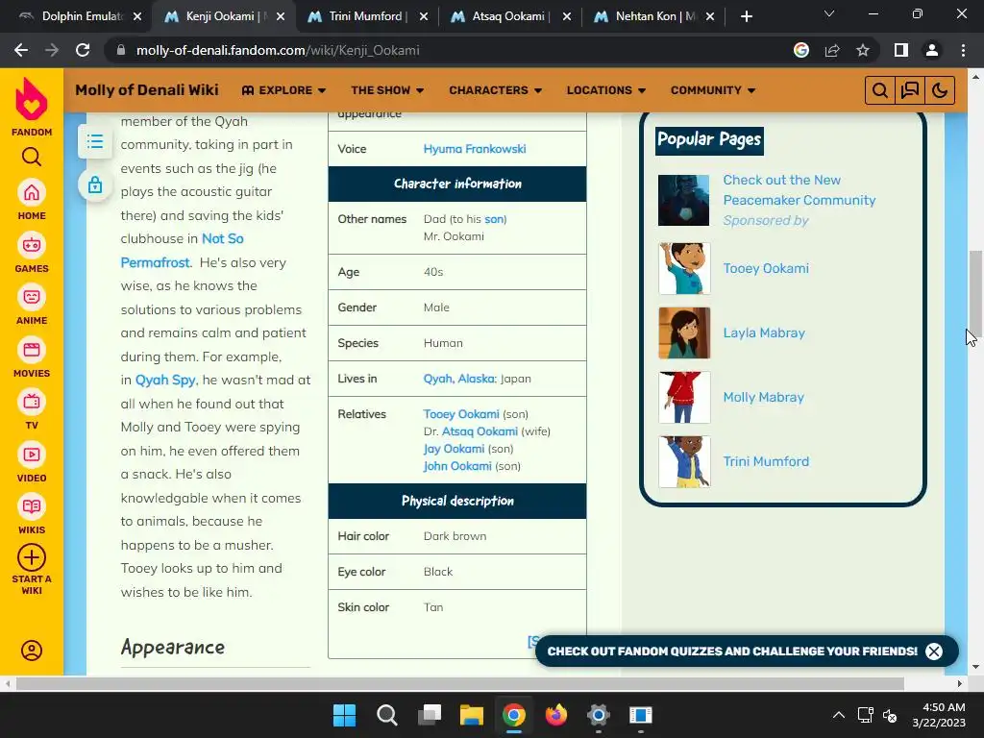Click the browser back arrow

[x=21, y=50]
